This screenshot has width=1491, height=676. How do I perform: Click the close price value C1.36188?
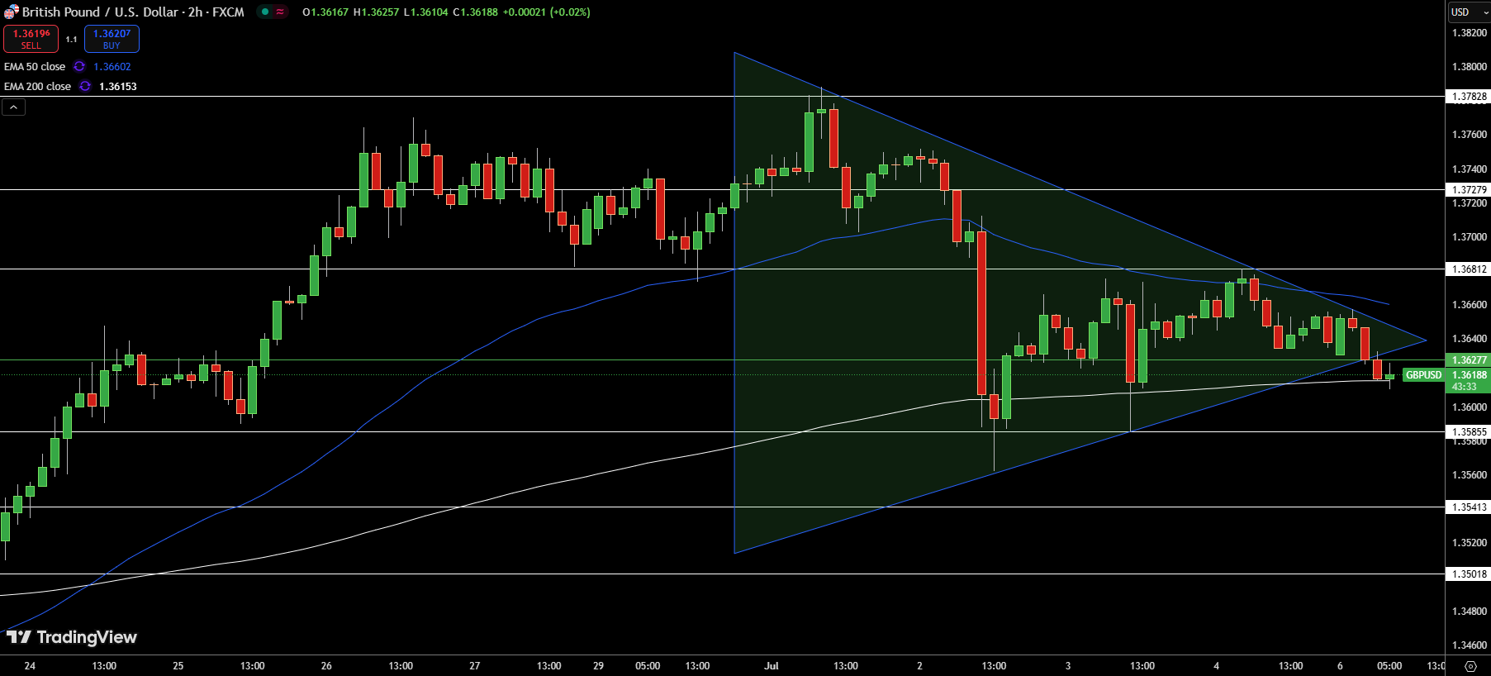tap(475, 12)
